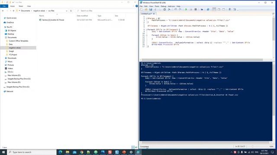Open Tools menu in PowerShell ISE

pyautogui.click(x=157, y=6)
